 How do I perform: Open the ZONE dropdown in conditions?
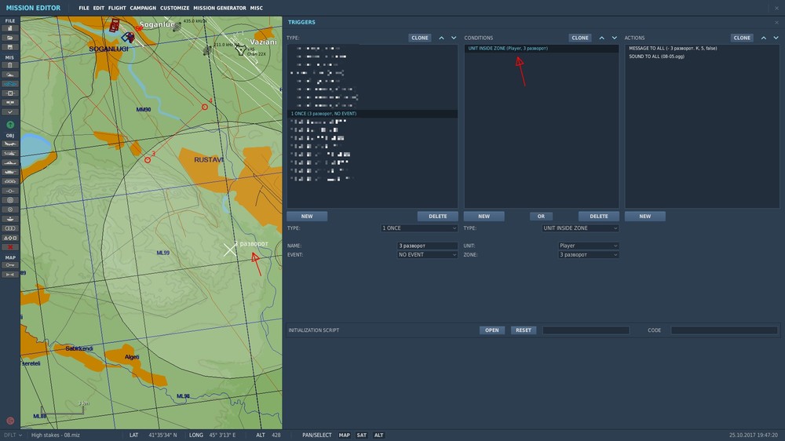[588, 255]
